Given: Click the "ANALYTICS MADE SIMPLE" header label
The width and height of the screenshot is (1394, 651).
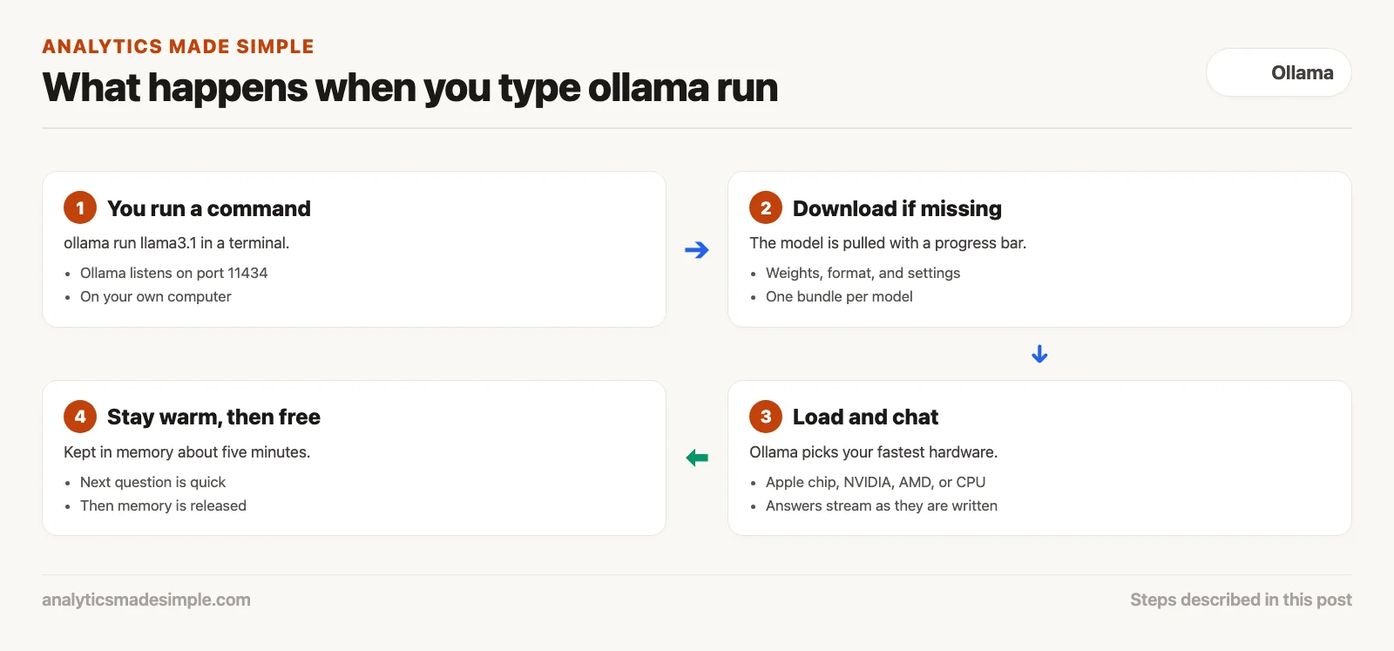Looking at the screenshot, I should (x=178, y=46).
